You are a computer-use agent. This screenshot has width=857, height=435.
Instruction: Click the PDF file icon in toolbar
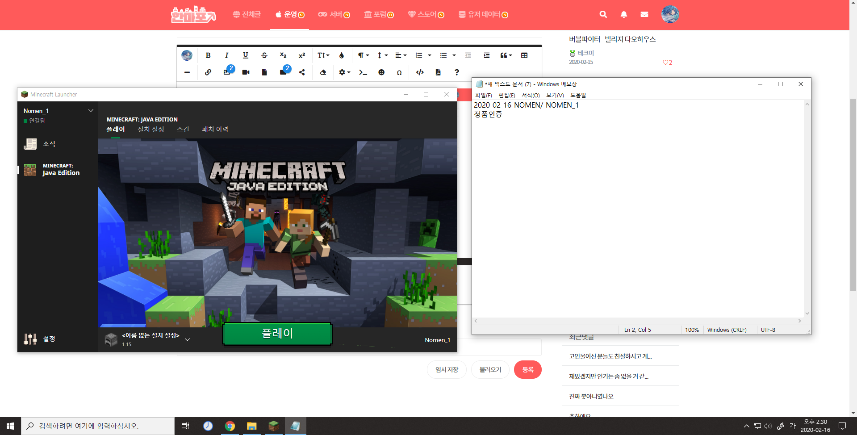coord(438,72)
